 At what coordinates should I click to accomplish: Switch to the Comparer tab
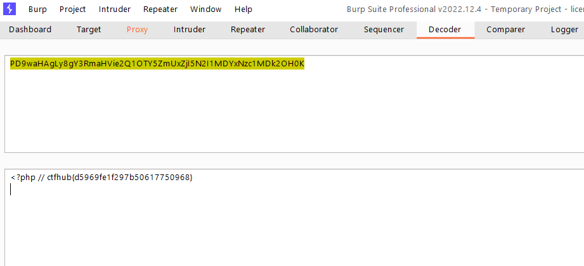coord(506,30)
